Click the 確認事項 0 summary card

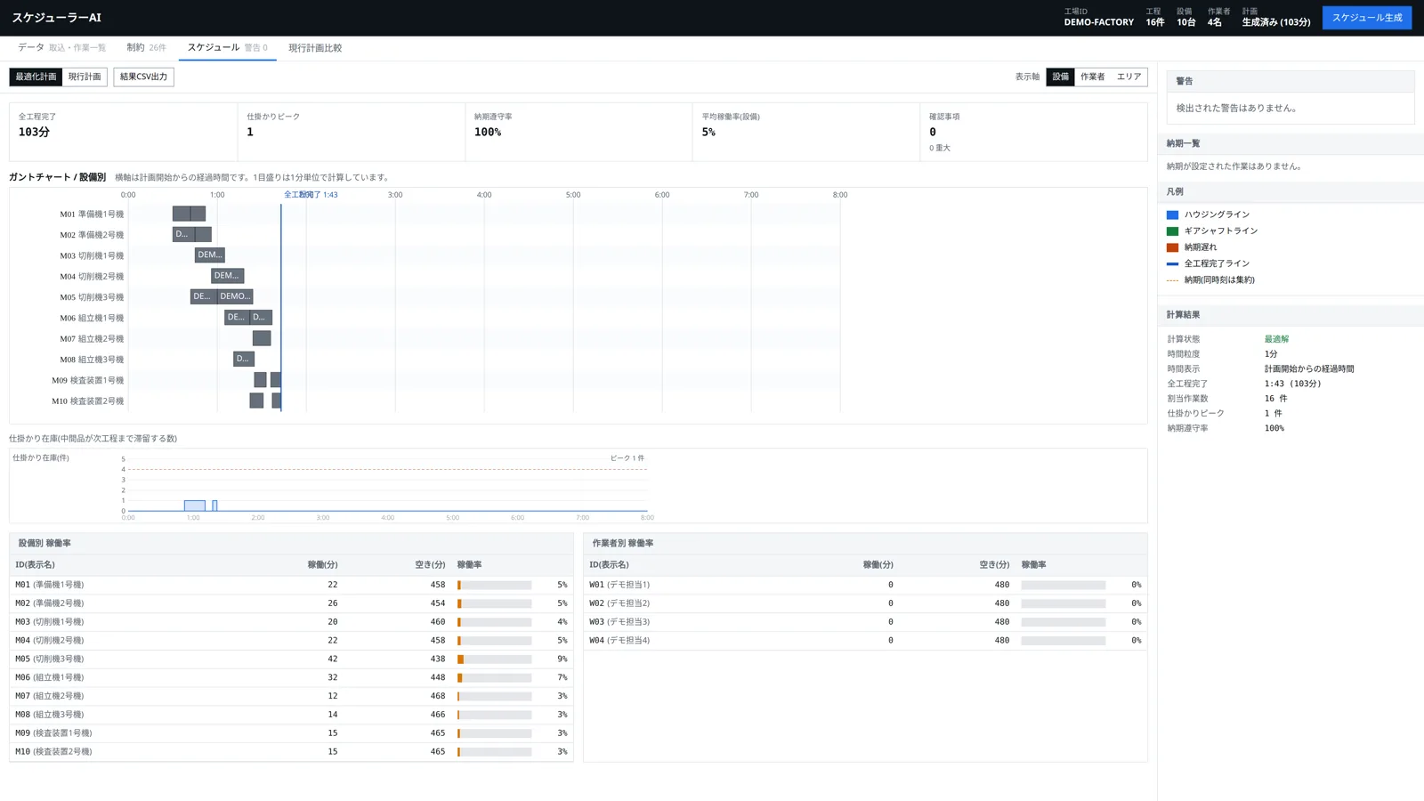1033,132
